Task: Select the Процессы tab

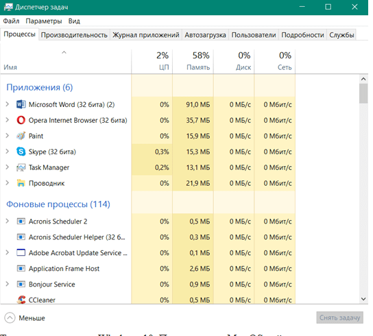Action: (x=19, y=34)
